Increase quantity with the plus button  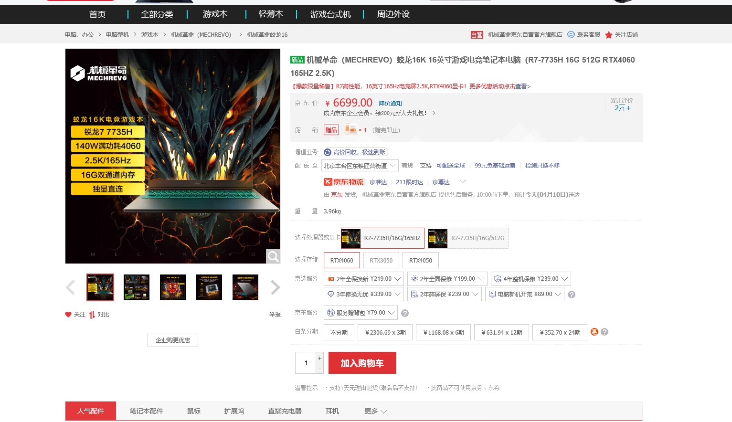(x=320, y=358)
